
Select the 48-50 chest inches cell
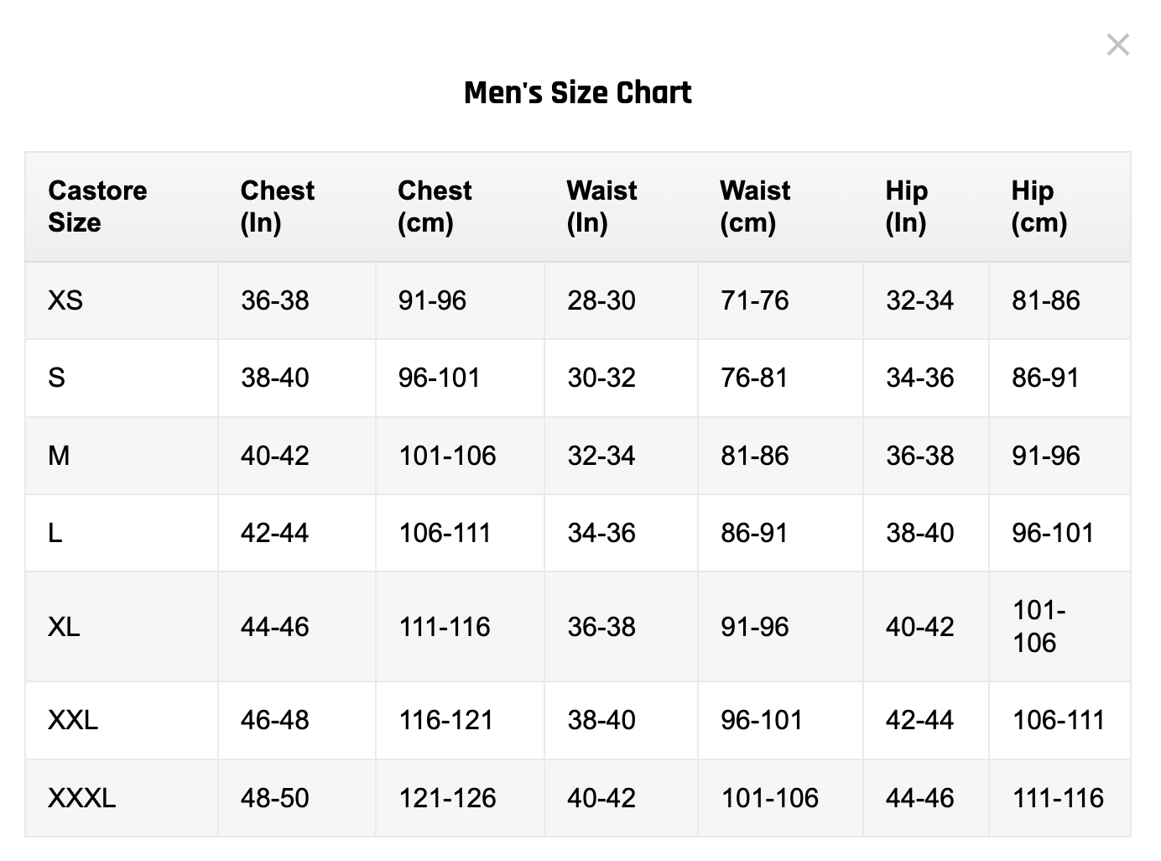pos(274,798)
